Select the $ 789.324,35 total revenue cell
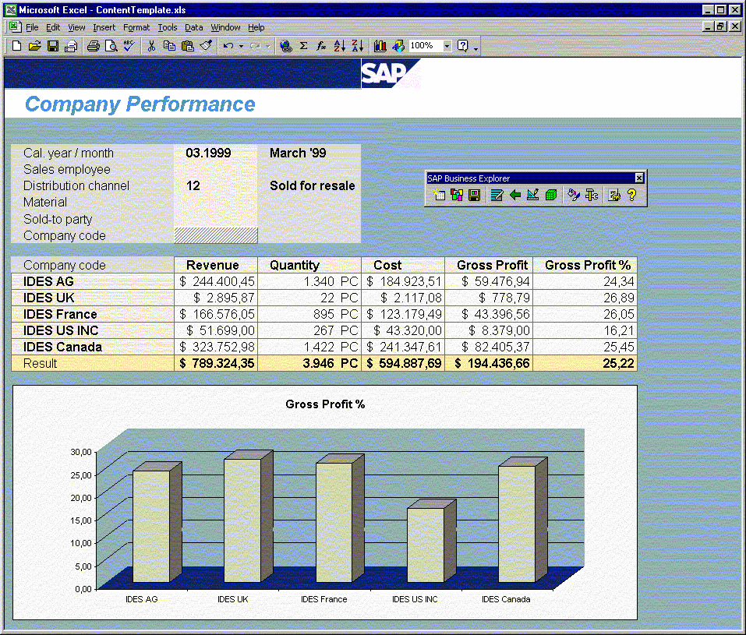746x635 pixels. [216, 363]
